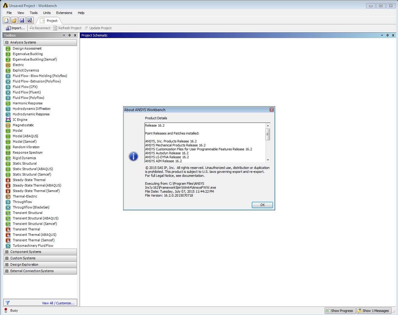
Task: Click the Explicit Dynamics system icon
Action: [8, 70]
